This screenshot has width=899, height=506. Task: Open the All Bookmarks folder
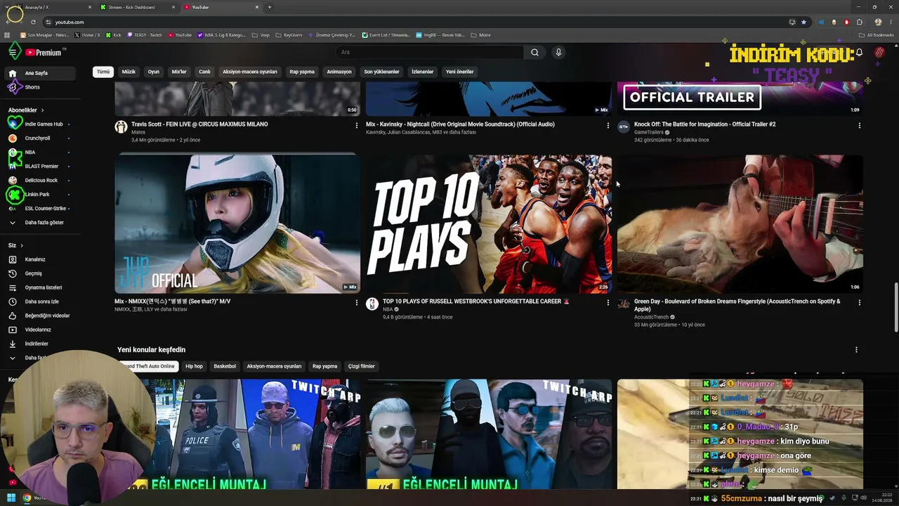[x=877, y=34]
